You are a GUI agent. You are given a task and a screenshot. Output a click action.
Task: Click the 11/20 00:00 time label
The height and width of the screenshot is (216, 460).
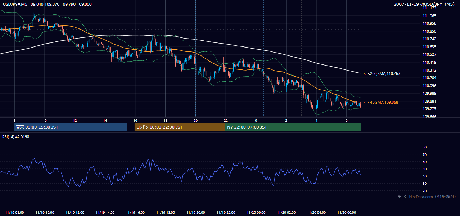click(256, 213)
